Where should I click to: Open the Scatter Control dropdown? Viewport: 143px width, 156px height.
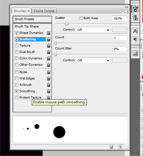click(93, 30)
